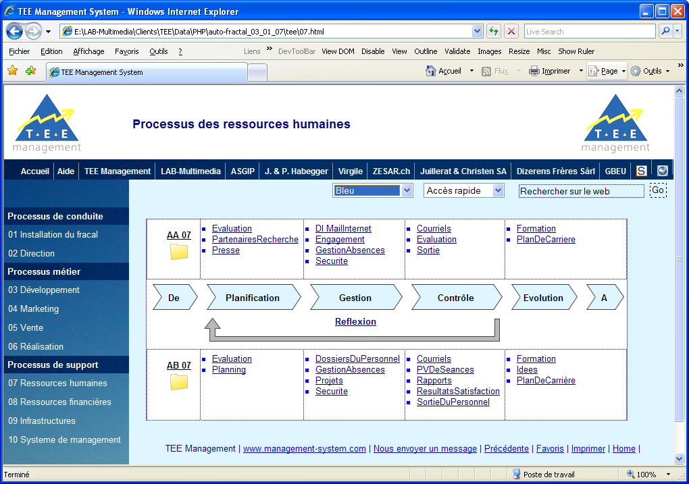Click Validate in the developer toolbar
Screen dimensions: 689x484
(457, 51)
